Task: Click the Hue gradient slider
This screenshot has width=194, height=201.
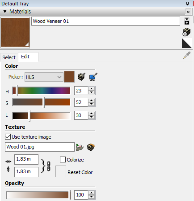Action: click(x=41, y=91)
